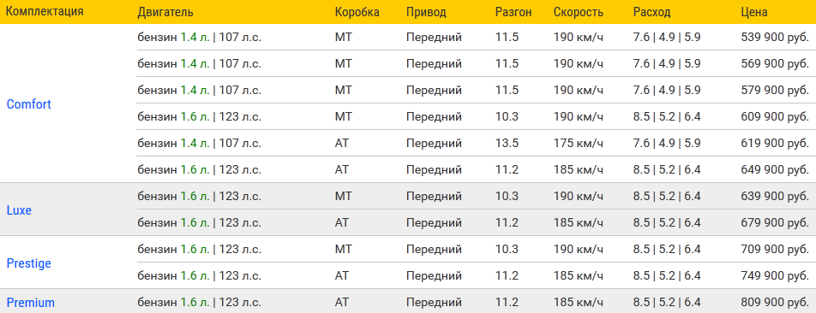This screenshot has width=816, height=313.
Task: Select the 539 900 руб. price
Action: point(774,38)
